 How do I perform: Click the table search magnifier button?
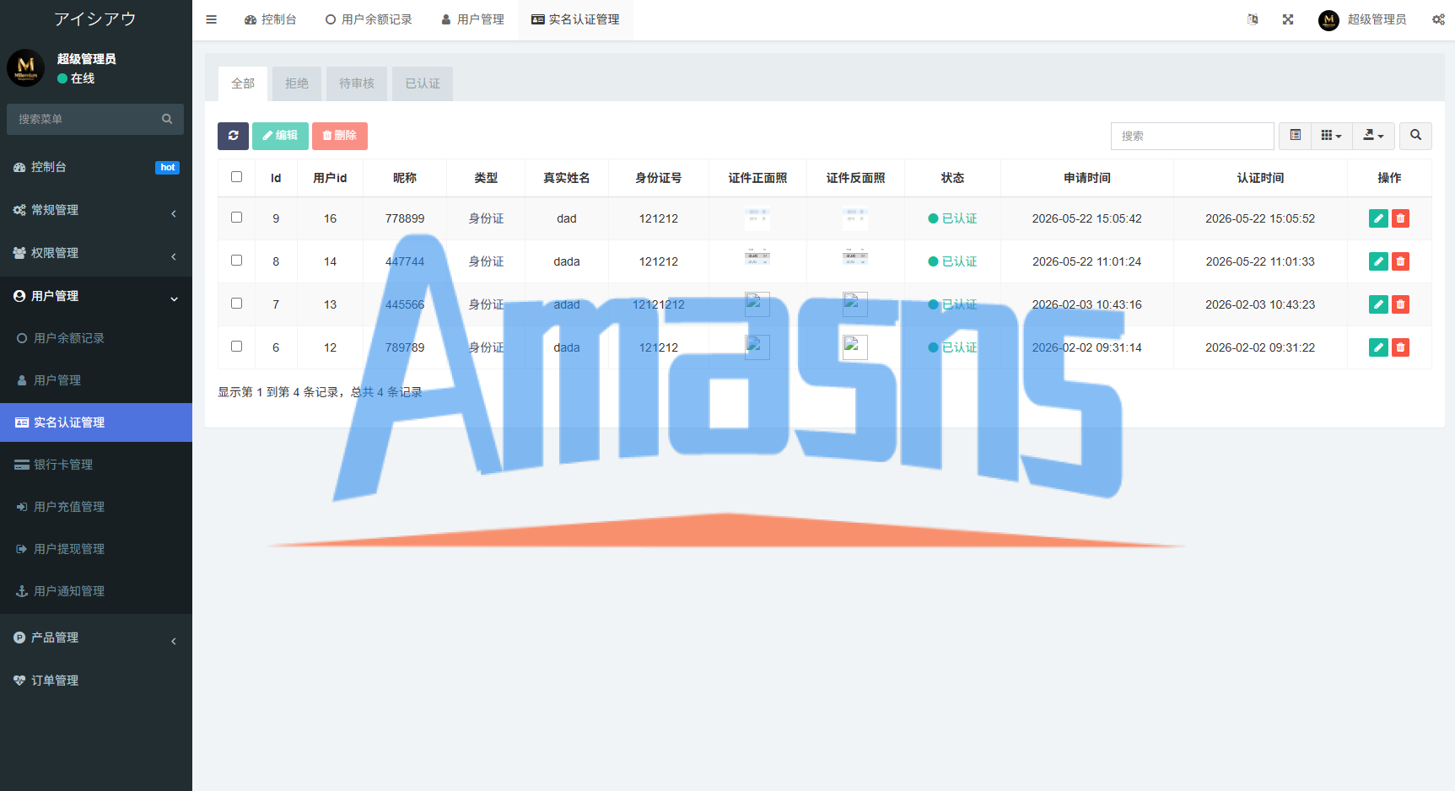click(1415, 136)
